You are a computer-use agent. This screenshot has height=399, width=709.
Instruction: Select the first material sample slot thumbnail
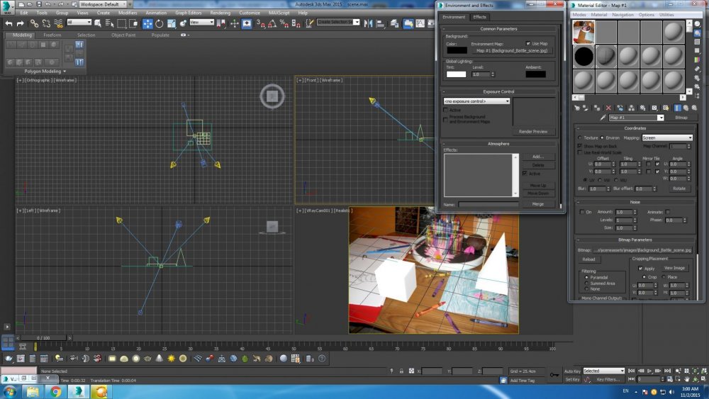click(584, 32)
